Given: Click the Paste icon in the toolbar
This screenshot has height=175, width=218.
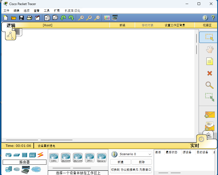Looking at the screenshot, I should point(55,17).
